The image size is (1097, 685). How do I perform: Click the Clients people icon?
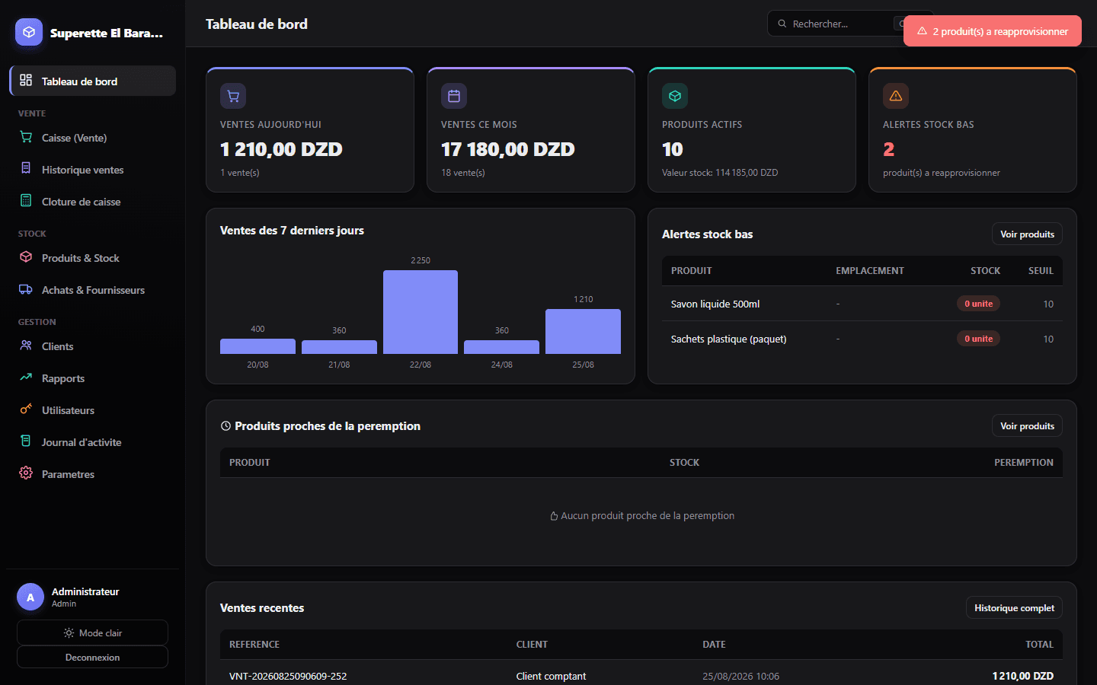click(x=26, y=345)
